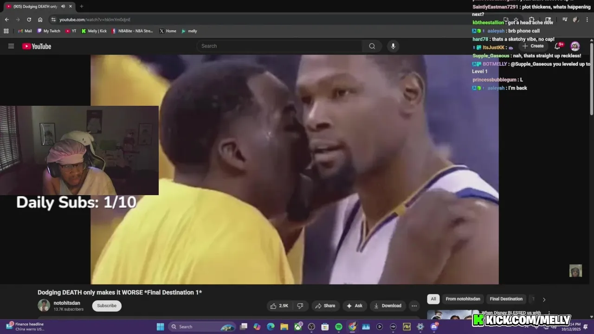Screen dimensions: 594x334
Task: Activate voice search microphone
Action: (393, 46)
